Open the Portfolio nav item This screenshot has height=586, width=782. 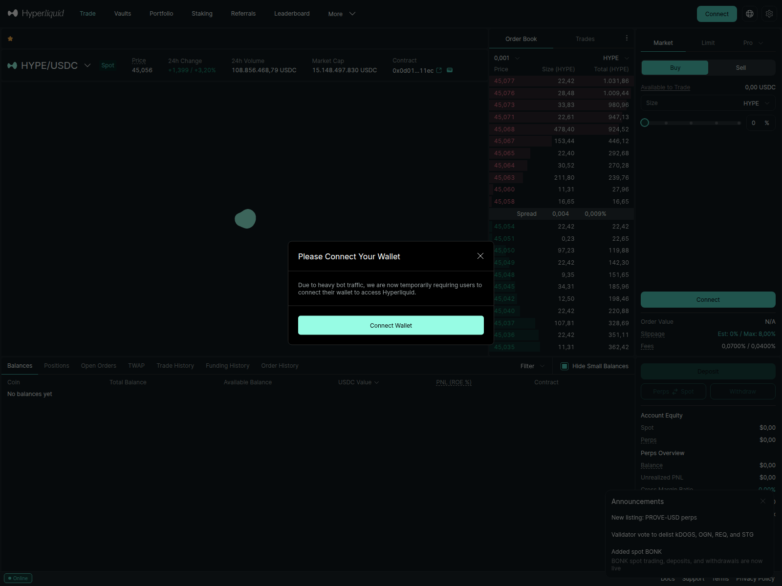pos(161,14)
